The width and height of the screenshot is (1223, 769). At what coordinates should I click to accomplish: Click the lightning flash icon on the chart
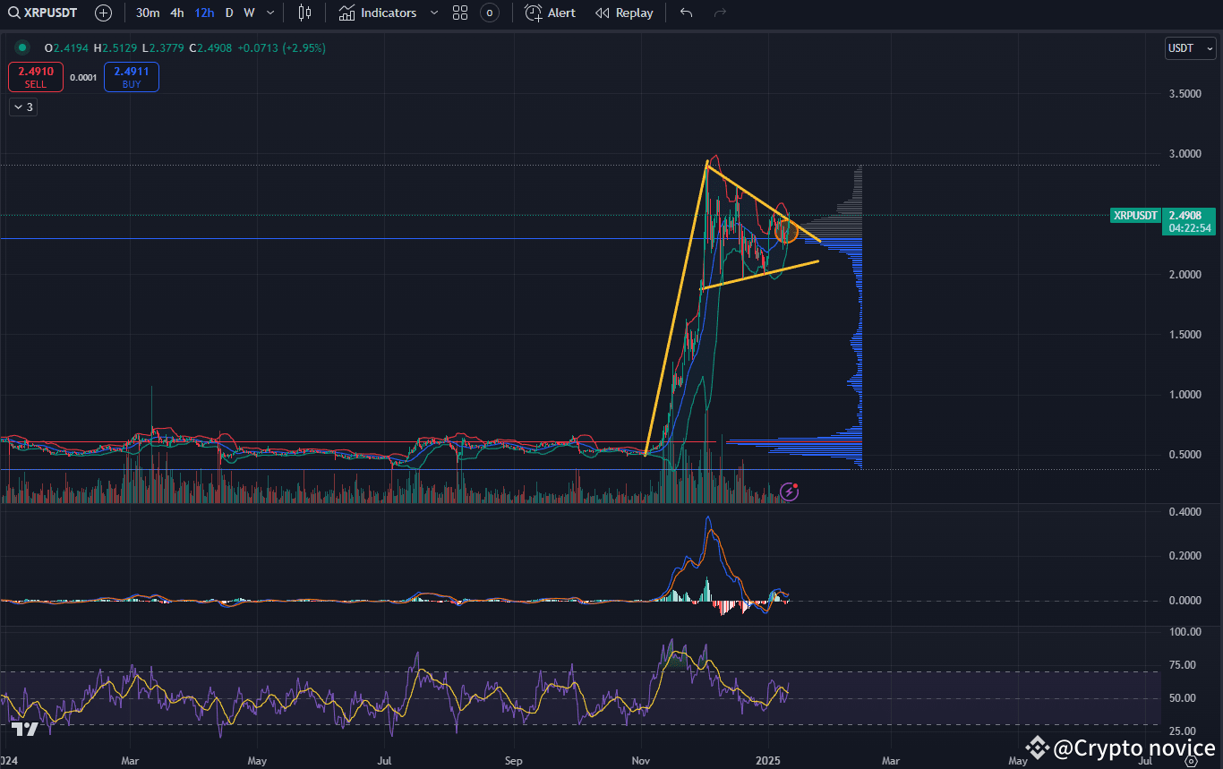click(789, 491)
